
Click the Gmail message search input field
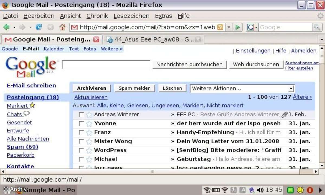coord(106,64)
